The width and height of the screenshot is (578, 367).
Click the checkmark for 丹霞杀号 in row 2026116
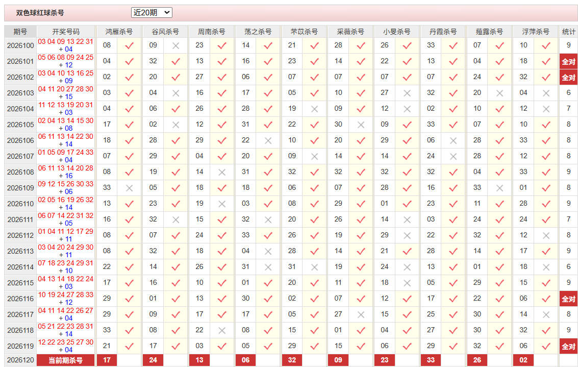454,299
